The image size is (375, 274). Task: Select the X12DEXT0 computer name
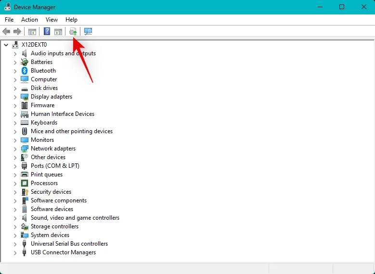pyautogui.click(x=34, y=45)
